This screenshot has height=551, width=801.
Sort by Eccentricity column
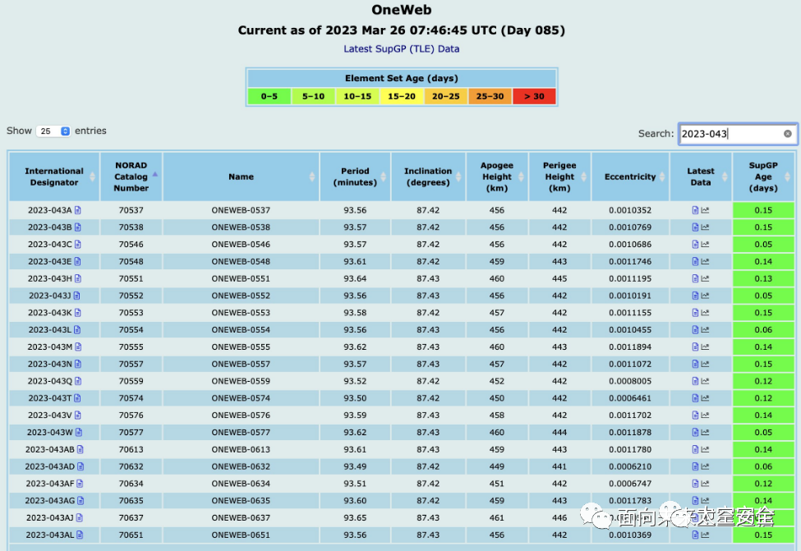click(630, 177)
